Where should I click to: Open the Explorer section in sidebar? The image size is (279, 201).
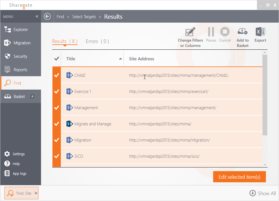coord(21,29)
